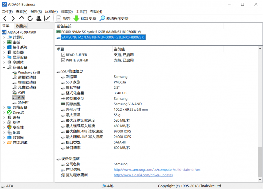Click the scroll down arrow of details pane
The width and height of the screenshot is (263, 189).
pos(260,179)
